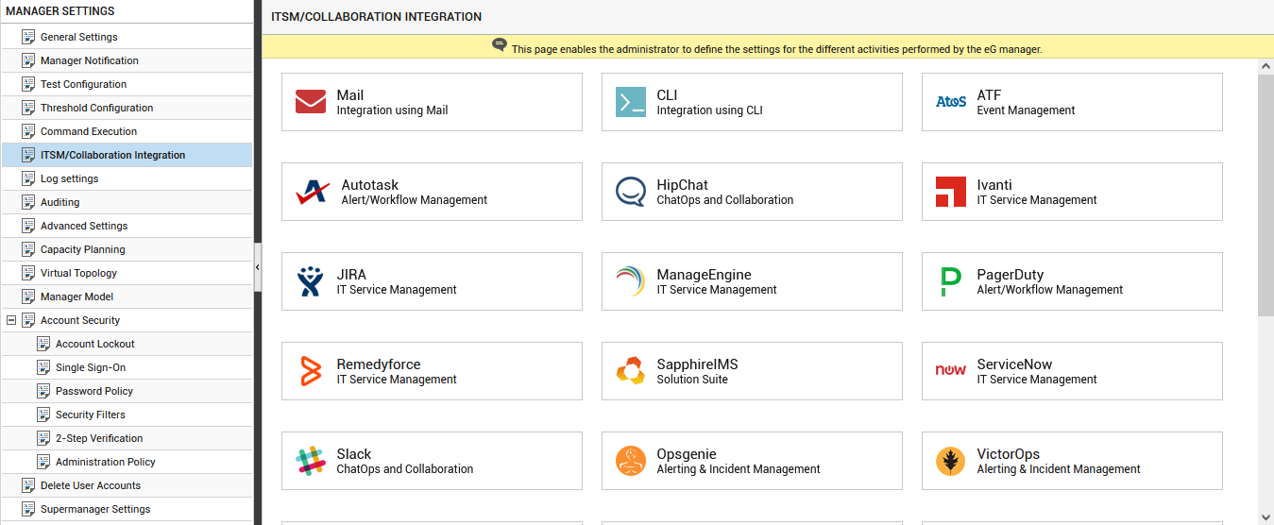Select Account Security label in the tree
Image resolution: width=1274 pixels, height=525 pixels.
80,320
